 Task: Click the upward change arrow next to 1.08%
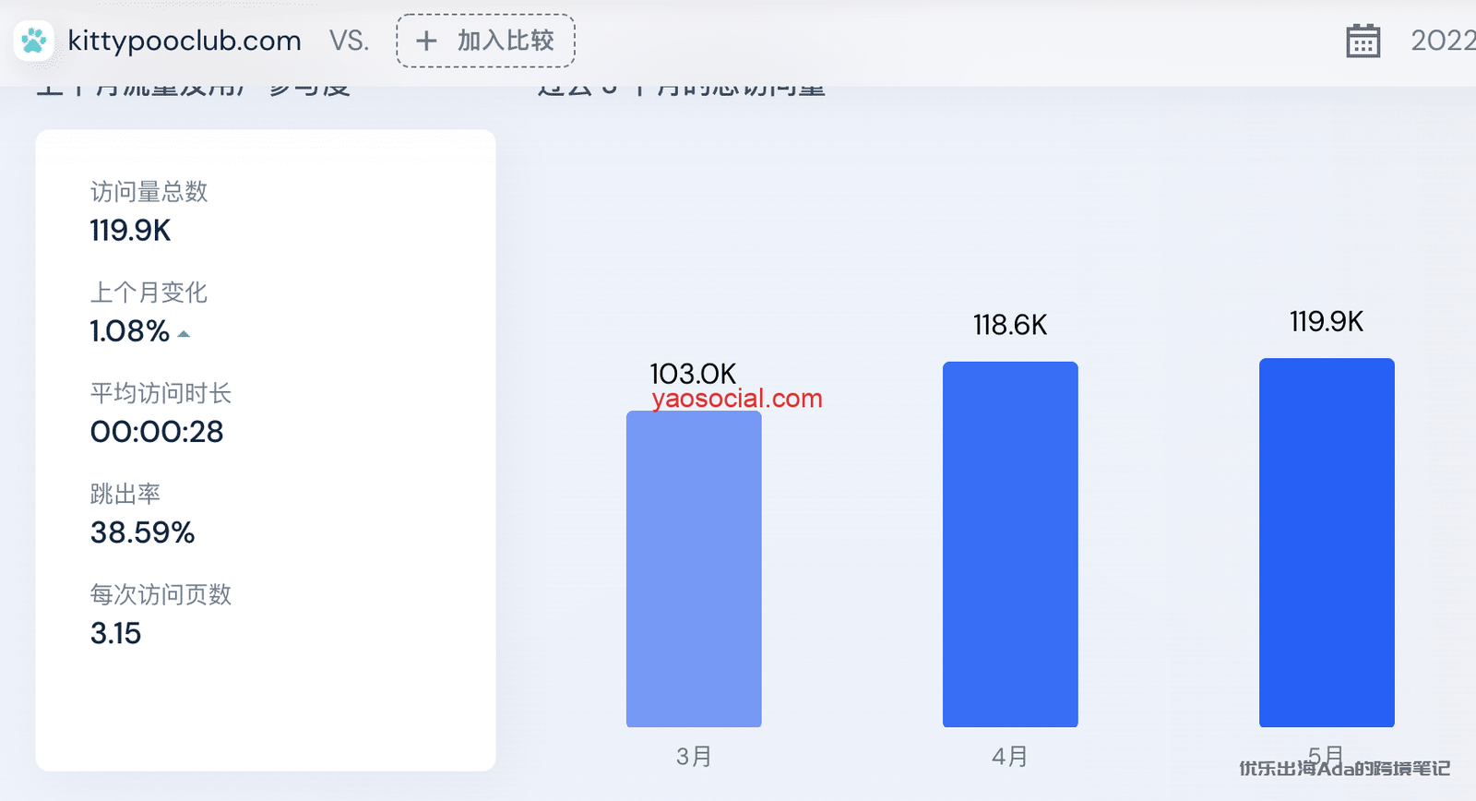[x=184, y=334]
